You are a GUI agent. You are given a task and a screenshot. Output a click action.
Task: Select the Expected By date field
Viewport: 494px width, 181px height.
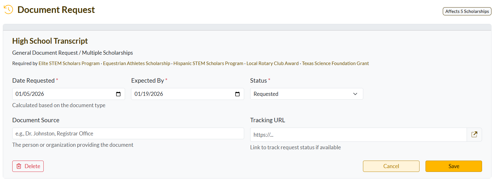coord(182,94)
